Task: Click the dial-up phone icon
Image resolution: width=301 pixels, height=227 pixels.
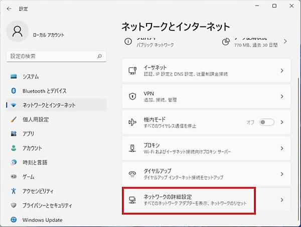Action: tap(132, 174)
